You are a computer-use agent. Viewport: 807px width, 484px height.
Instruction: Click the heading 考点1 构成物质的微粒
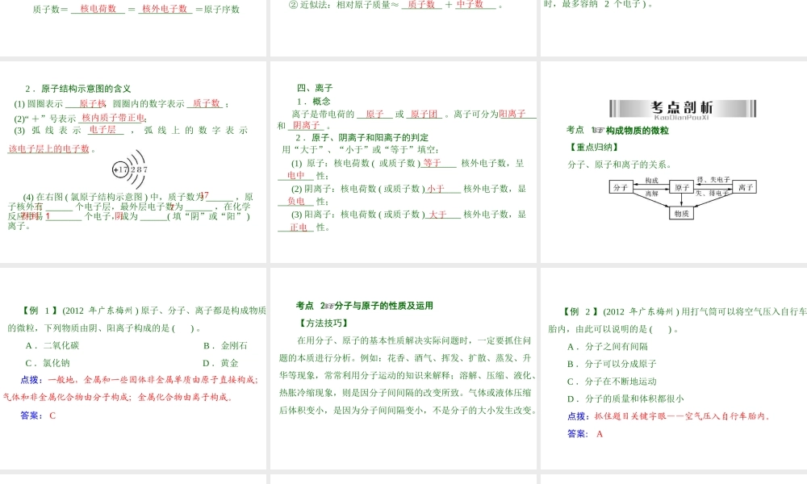617,130
